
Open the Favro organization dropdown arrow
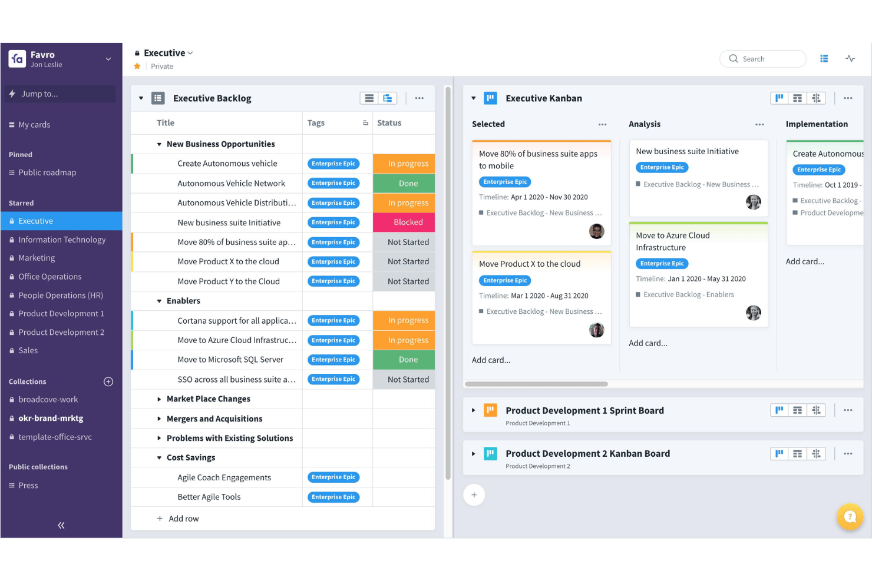point(108,59)
